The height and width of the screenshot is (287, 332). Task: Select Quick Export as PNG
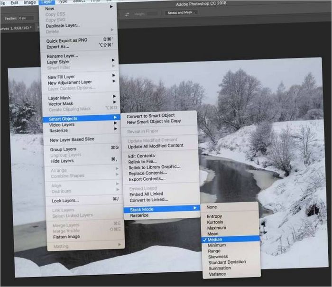[79, 40]
